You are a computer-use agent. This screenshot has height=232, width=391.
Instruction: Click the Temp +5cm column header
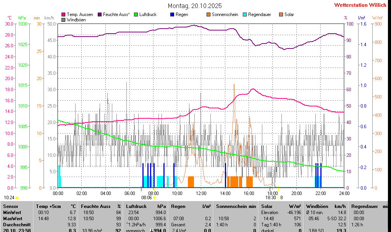click(x=55, y=206)
